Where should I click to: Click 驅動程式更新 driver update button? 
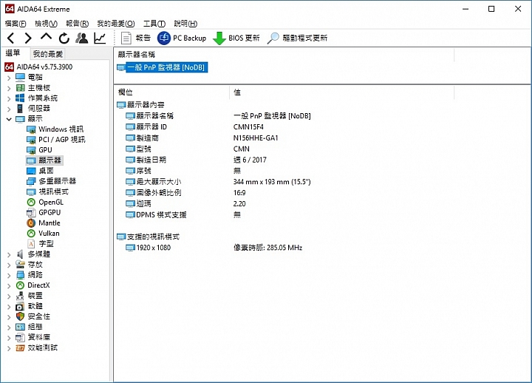tap(297, 38)
